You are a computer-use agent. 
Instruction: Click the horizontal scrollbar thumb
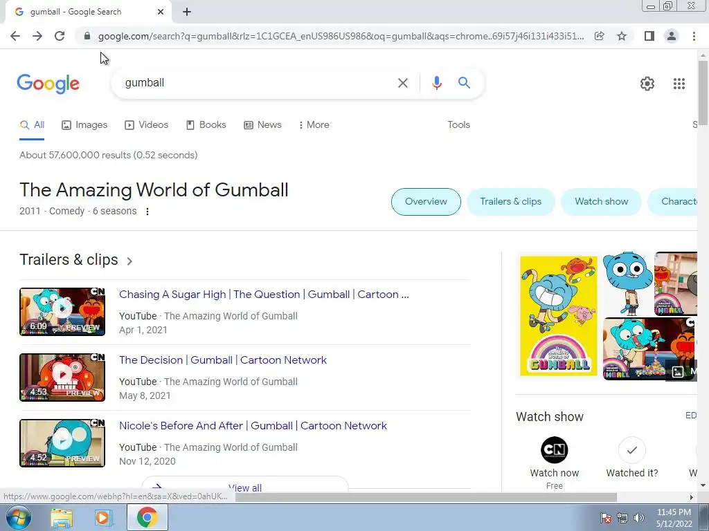(426, 497)
